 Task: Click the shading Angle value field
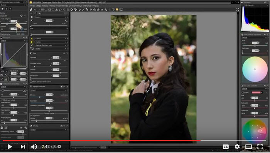(14, 21)
